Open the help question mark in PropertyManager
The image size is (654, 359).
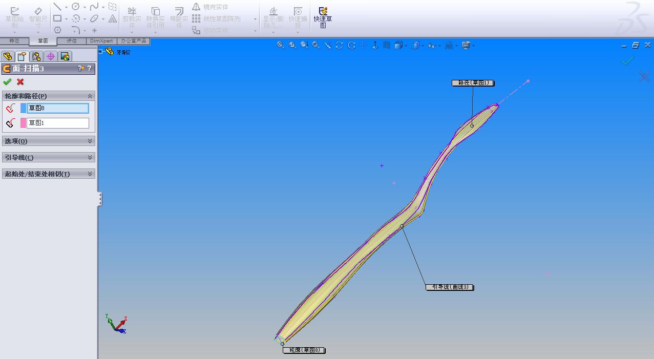point(90,69)
